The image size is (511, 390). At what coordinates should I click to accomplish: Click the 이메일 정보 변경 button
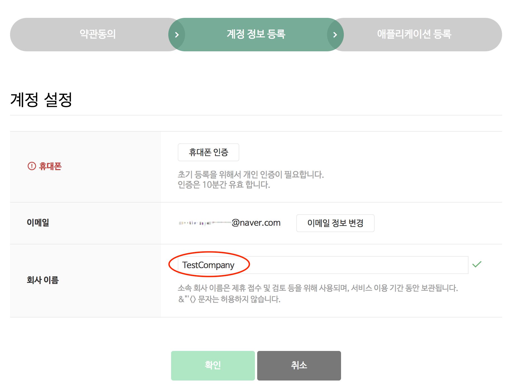coord(335,223)
